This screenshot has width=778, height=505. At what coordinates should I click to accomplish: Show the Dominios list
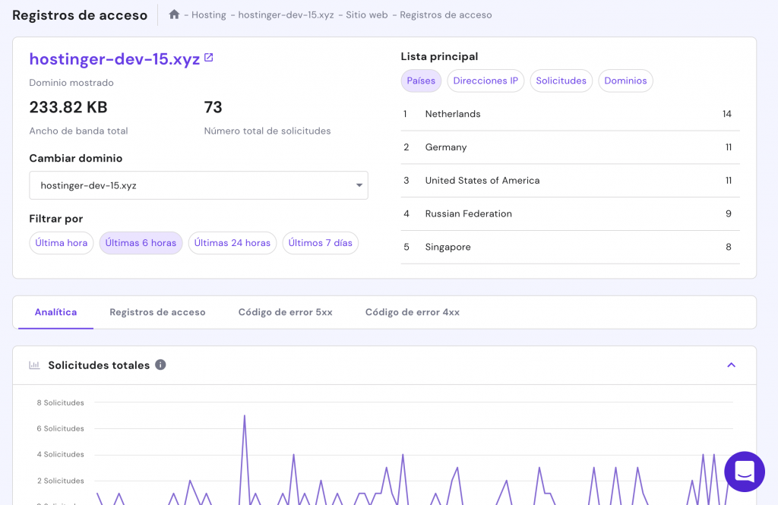pyautogui.click(x=625, y=81)
